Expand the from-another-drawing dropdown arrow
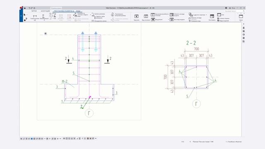 [x=206, y=15]
